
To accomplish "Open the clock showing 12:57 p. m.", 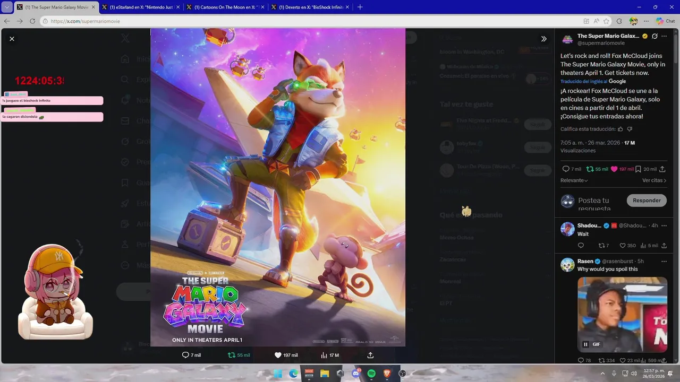I will [x=653, y=374].
